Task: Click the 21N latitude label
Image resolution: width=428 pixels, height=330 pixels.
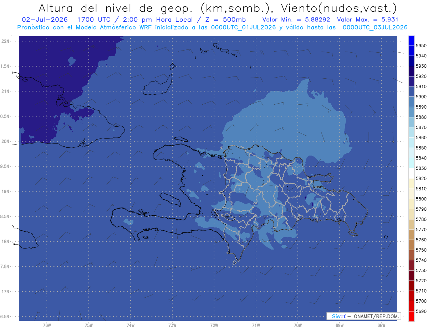Action: click(5, 91)
